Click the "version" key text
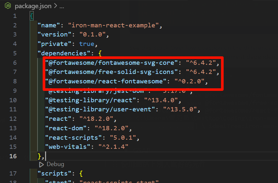 coord(55,35)
